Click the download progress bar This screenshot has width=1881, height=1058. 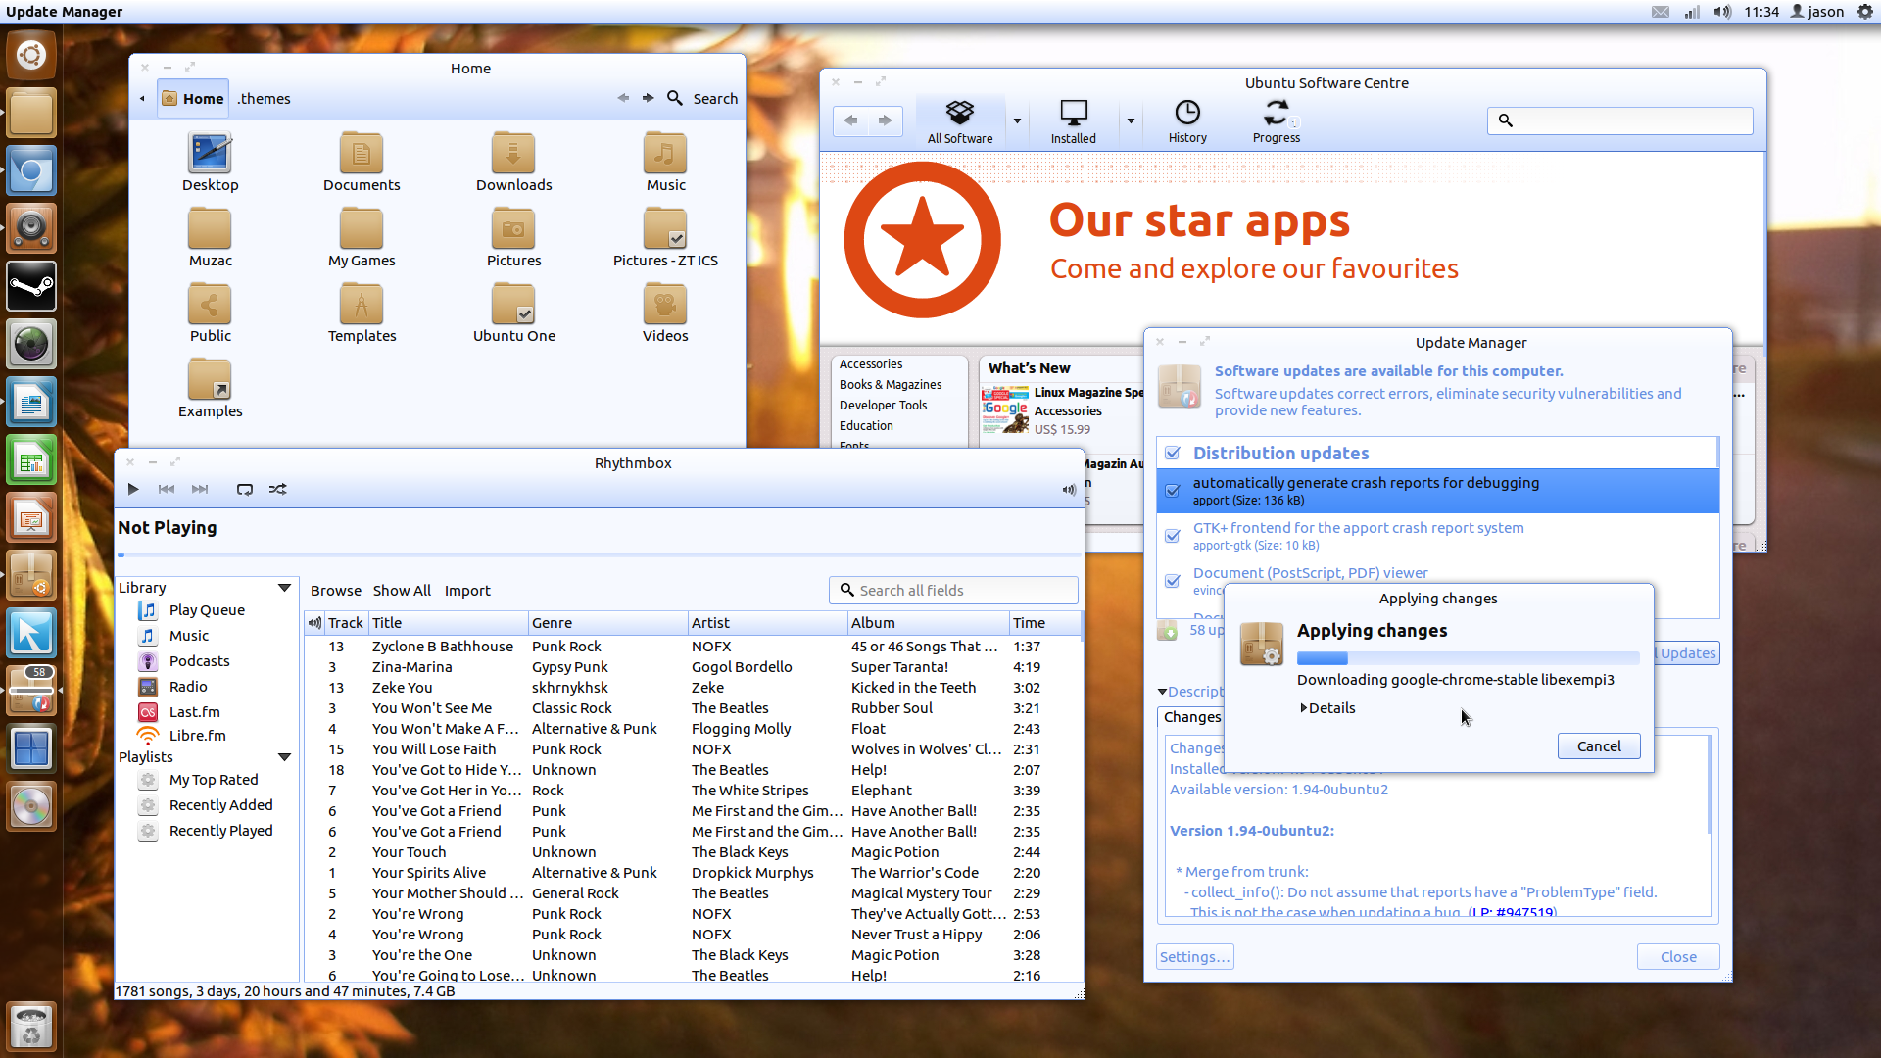pos(1468,658)
